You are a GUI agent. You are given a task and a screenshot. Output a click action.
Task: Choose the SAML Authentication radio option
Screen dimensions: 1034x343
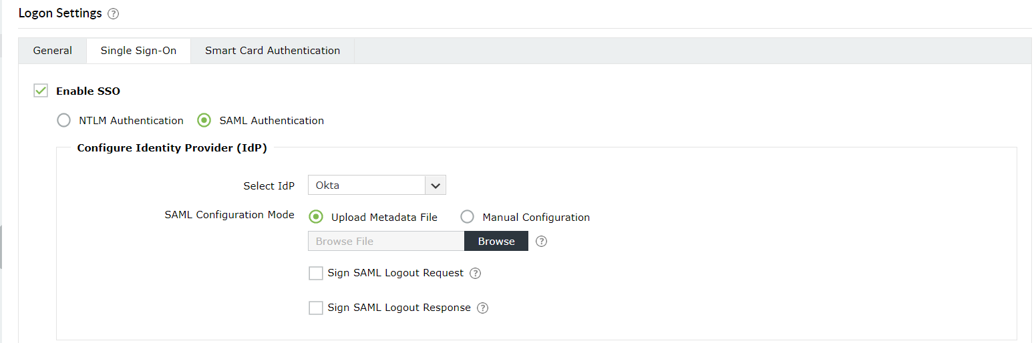204,121
